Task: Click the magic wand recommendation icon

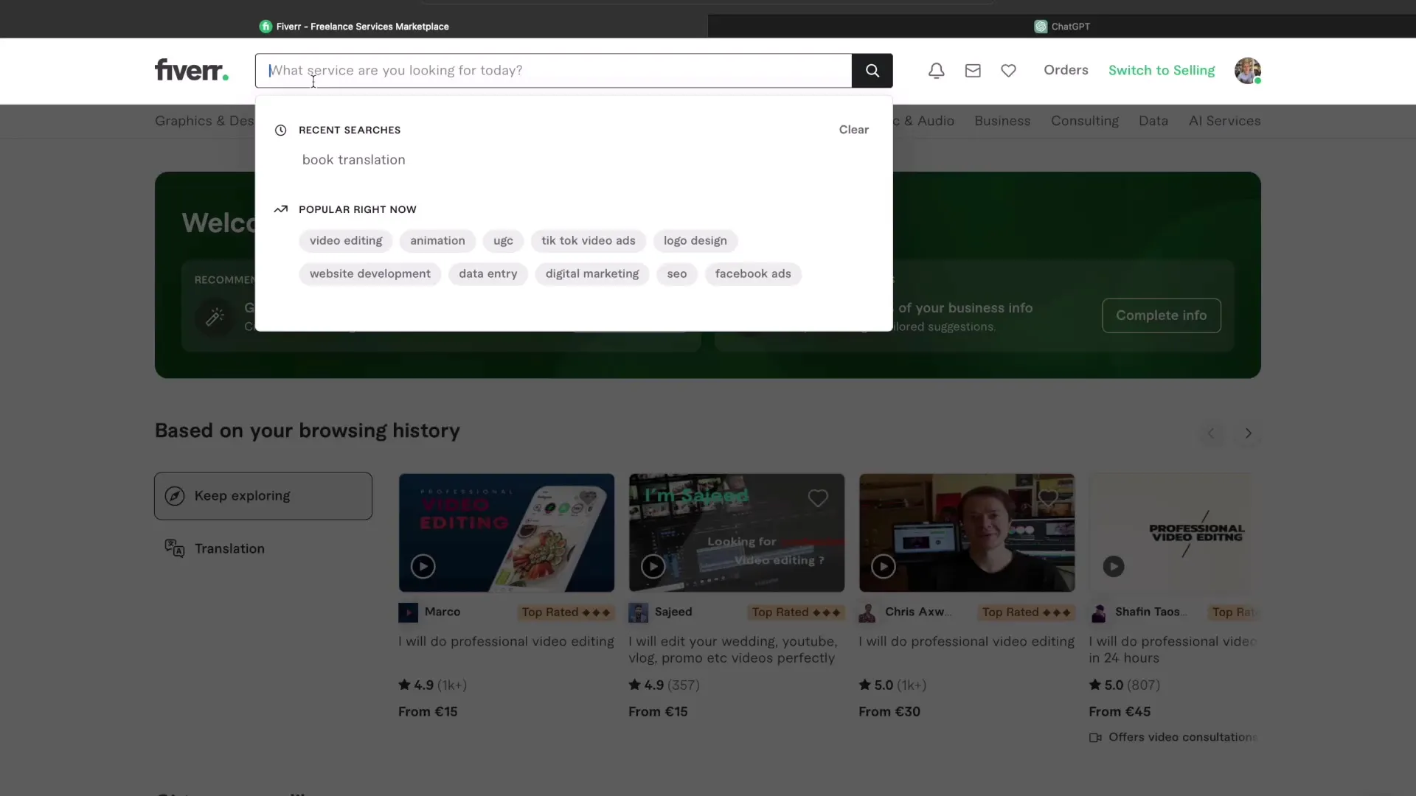Action: coord(215,317)
